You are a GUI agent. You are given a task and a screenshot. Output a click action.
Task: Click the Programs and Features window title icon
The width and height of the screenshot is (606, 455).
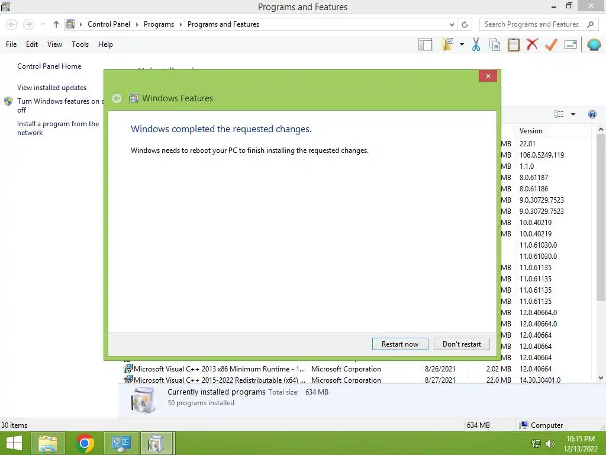coord(5,7)
